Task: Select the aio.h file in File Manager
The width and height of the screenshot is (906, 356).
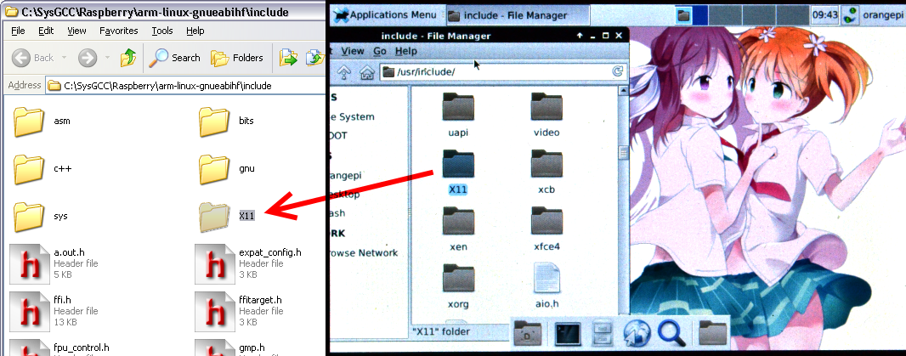Action: (546, 286)
